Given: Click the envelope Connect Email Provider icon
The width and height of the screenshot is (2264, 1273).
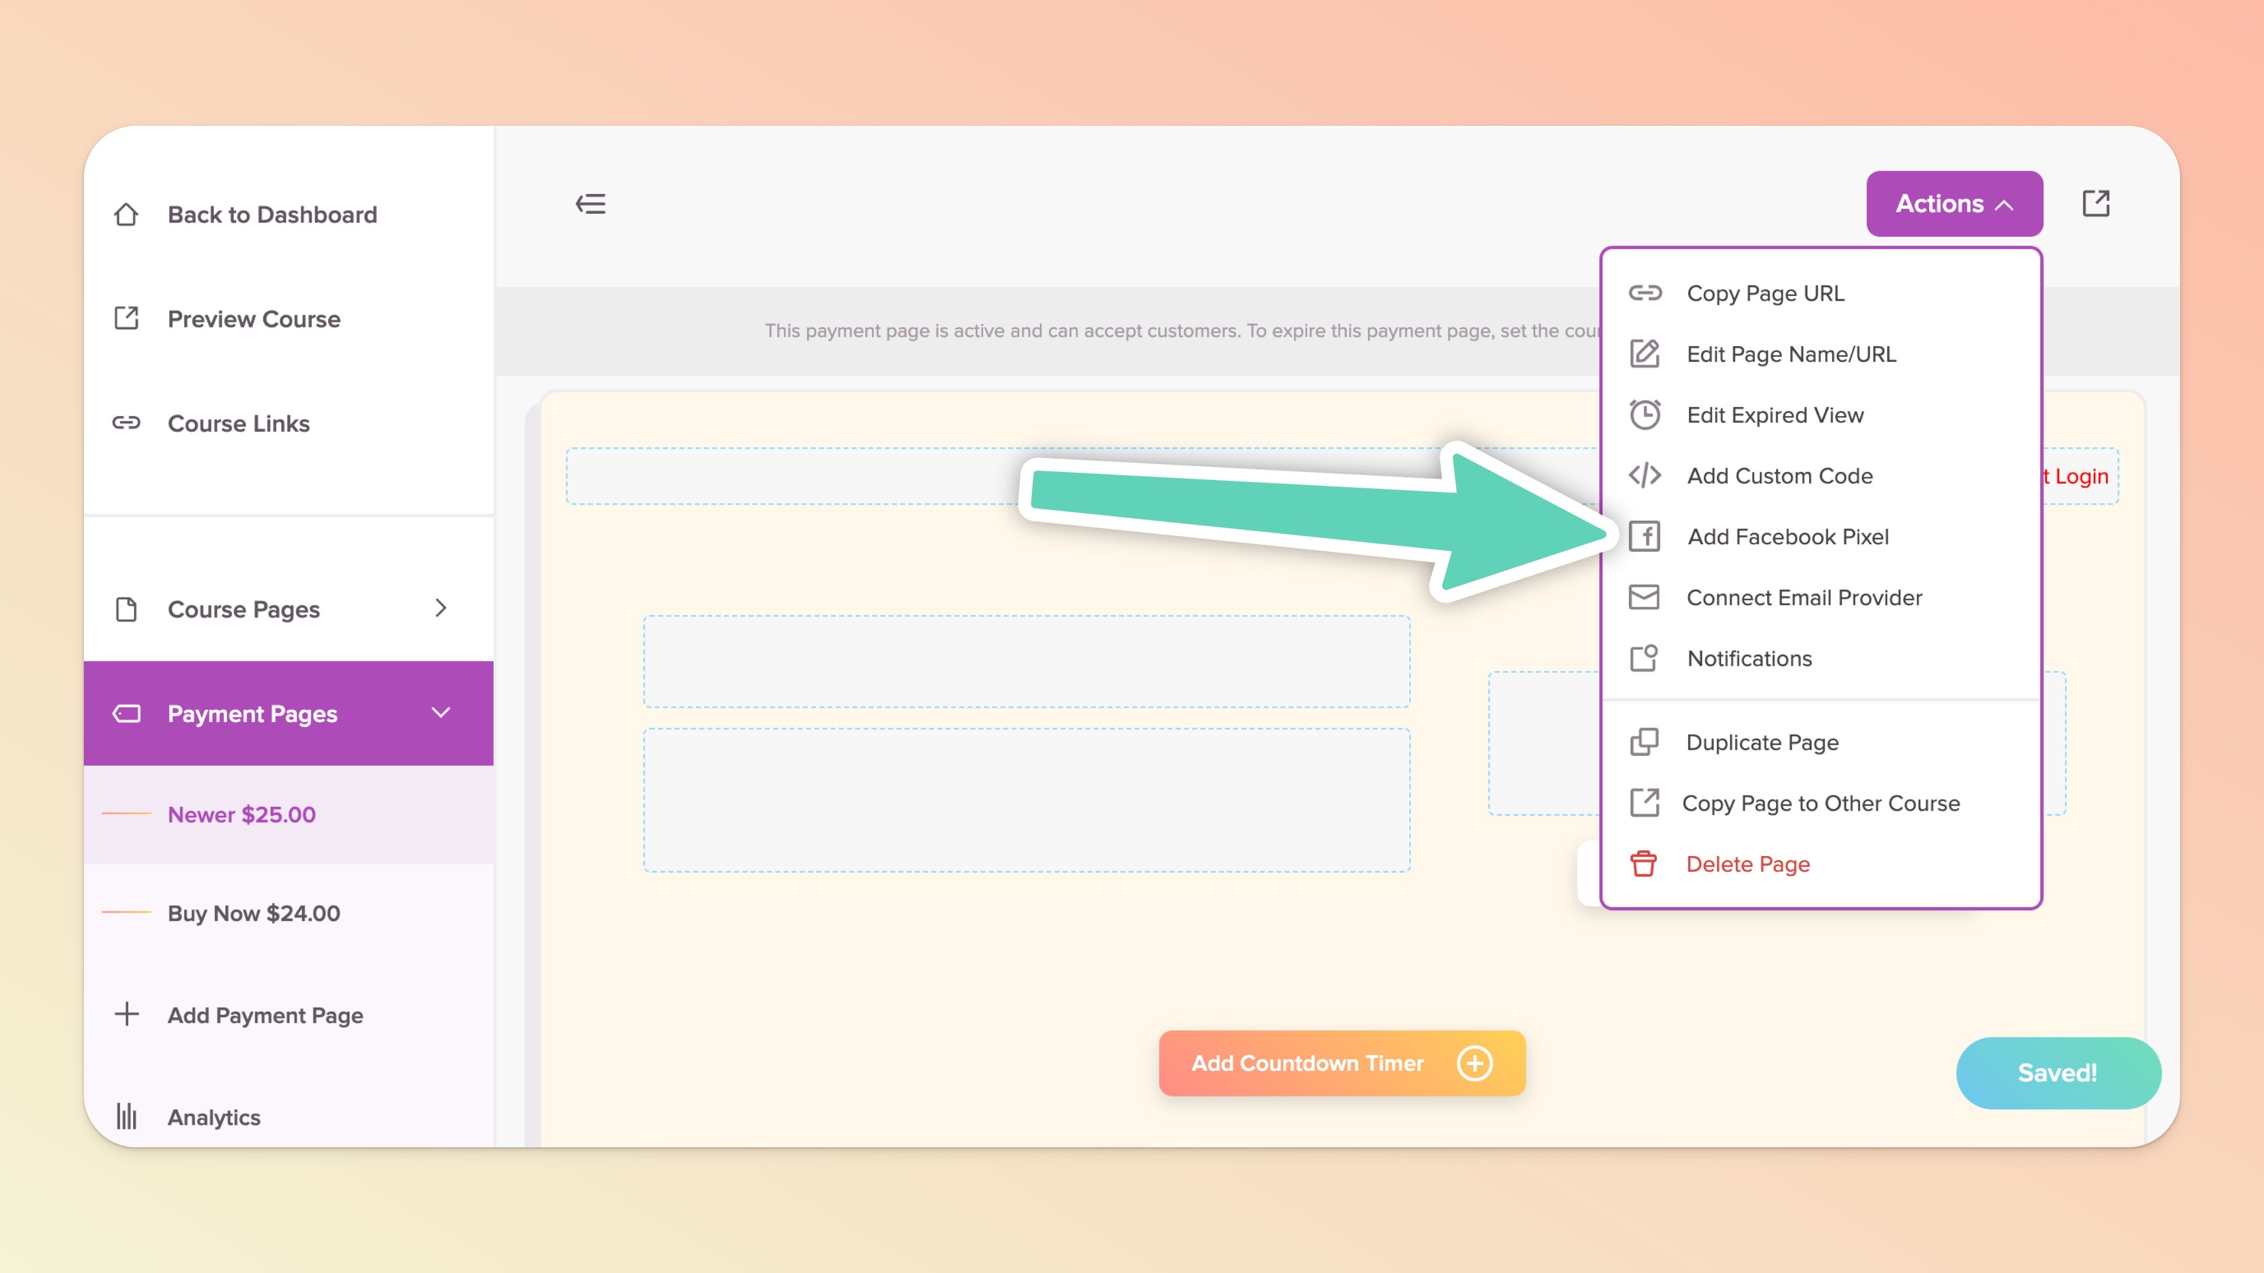Looking at the screenshot, I should 1645,597.
